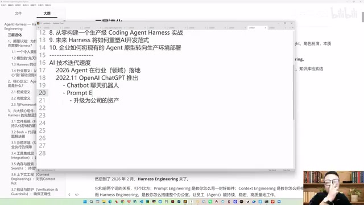Click 'Harness Engineering 来了' text in Typora
364x205 pixels.
click(163, 179)
